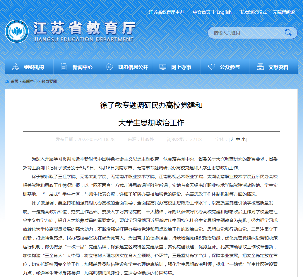Screen dimensions: 303x277
Task: Enable 长者浏览模式
Action: [x=254, y=12]
